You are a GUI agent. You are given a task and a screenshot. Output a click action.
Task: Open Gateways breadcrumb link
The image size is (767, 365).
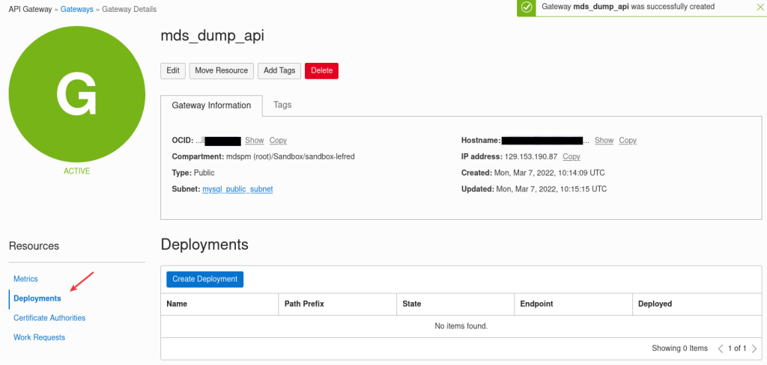tap(77, 9)
